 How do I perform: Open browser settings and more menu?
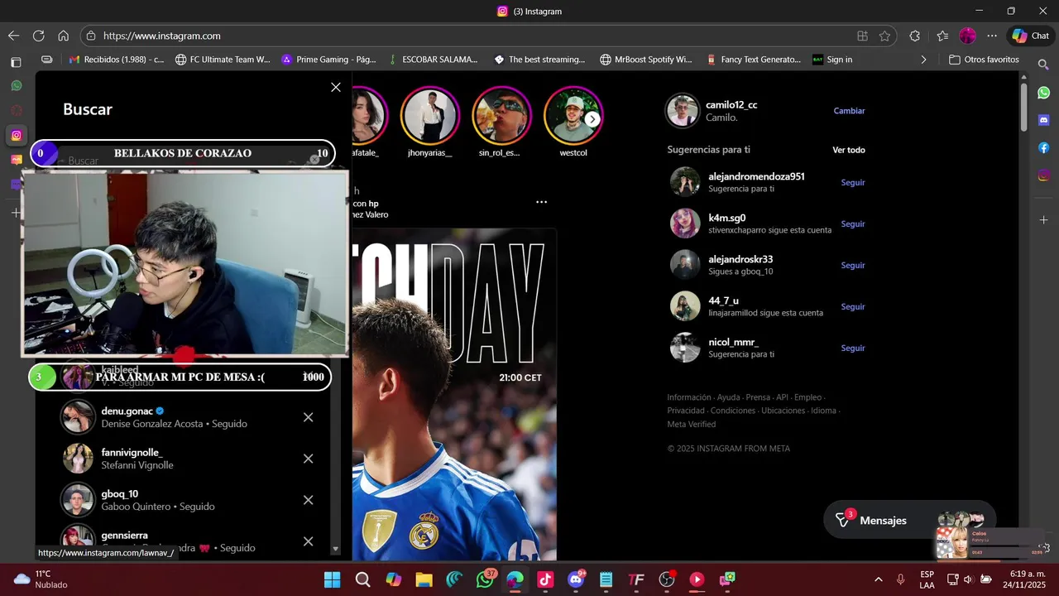pos(992,36)
